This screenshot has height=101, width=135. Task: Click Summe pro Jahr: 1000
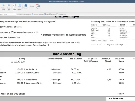pyautogui.click(x=102, y=41)
